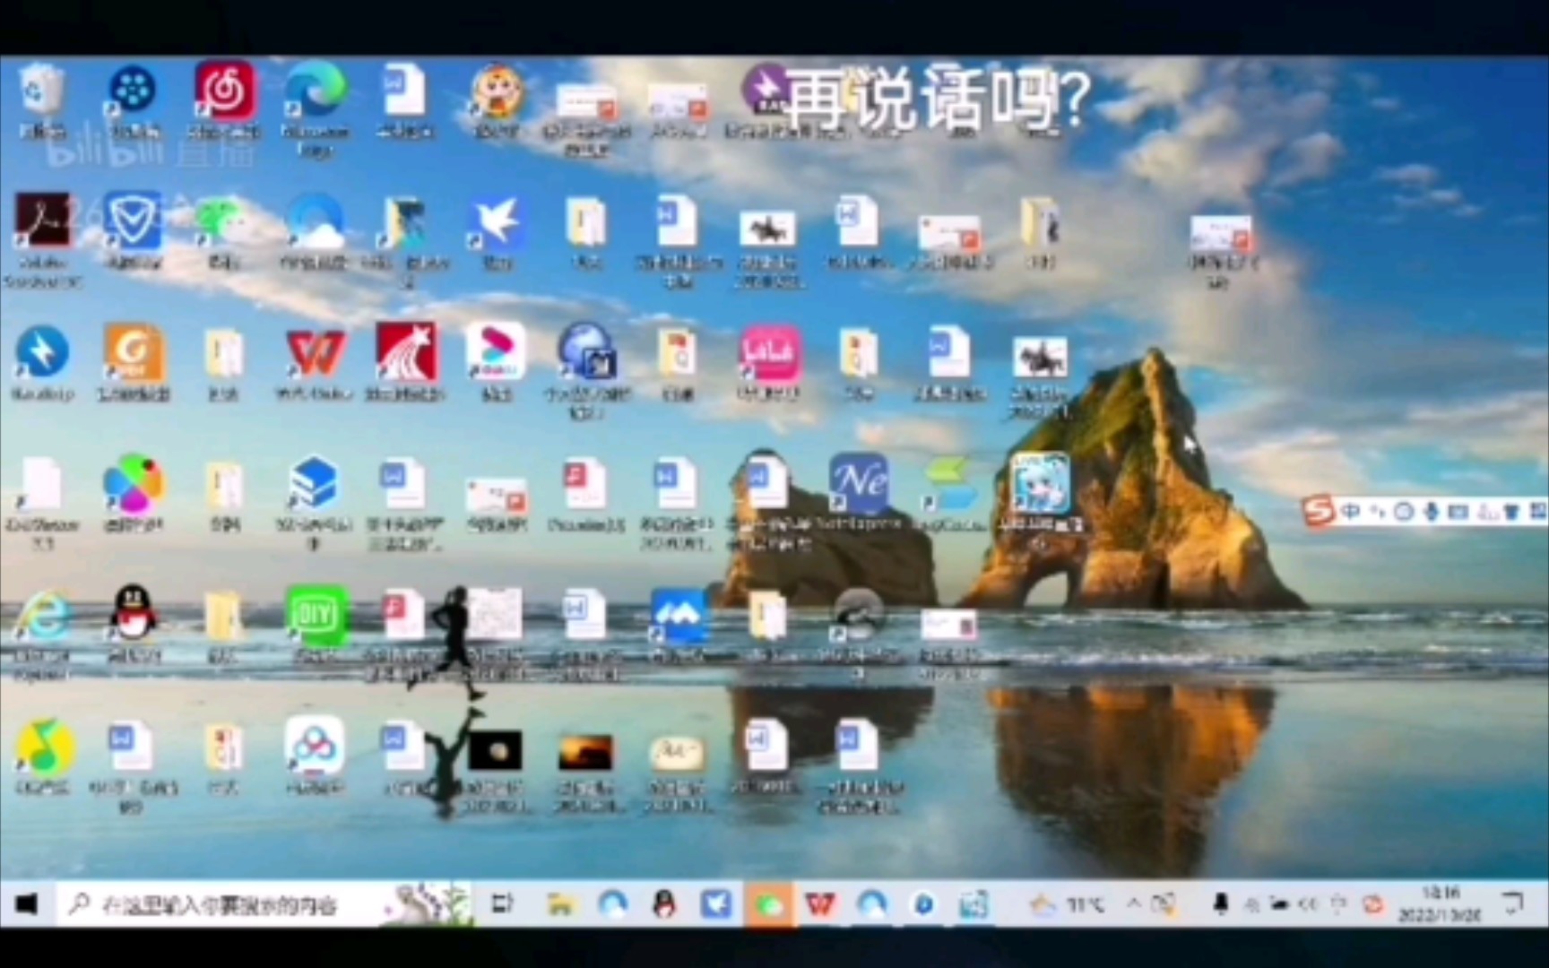Open the globe network connection desktop icon
The image size is (1549, 968).
tap(586, 352)
